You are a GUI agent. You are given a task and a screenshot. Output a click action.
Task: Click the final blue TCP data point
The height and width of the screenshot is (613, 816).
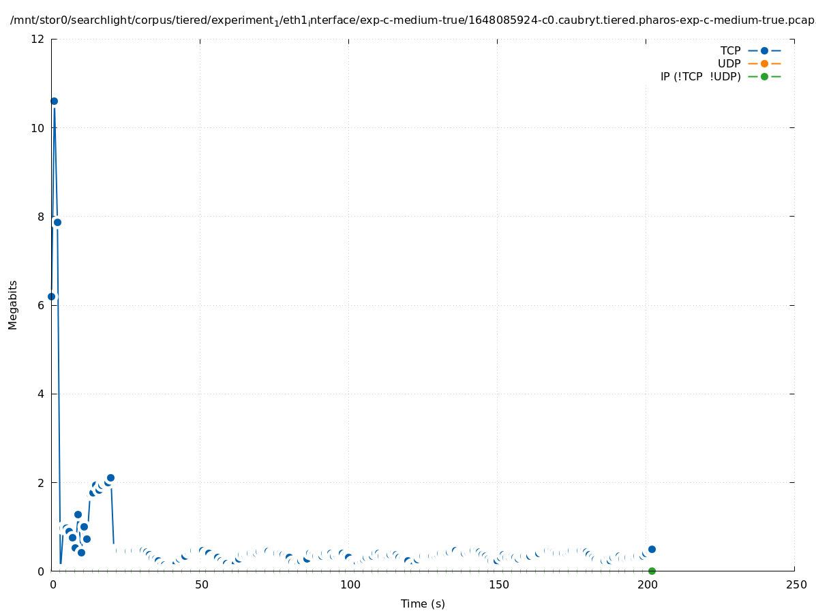tap(652, 549)
